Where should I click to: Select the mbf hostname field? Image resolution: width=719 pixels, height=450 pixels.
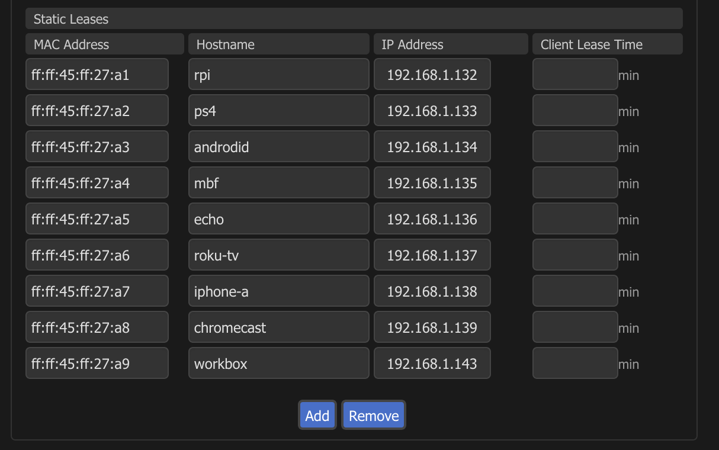click(278, 183)
